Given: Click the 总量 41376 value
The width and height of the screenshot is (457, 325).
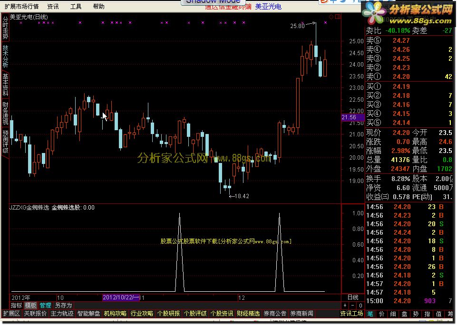Looking at the screenshot, I should point(400,160).
